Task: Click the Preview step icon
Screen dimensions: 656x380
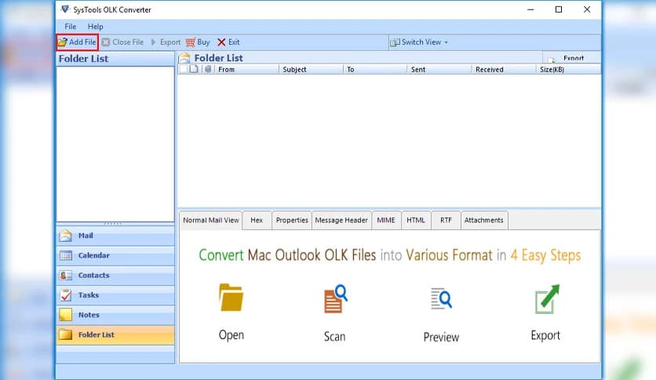Action: point(441,299)
